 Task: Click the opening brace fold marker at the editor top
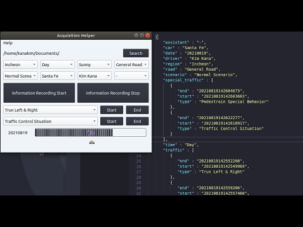(157, 37)
